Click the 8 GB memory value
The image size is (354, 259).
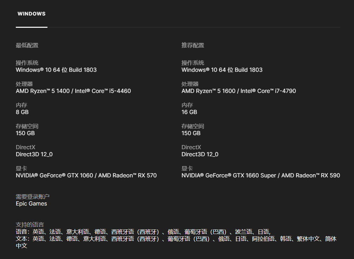[22, 112]
